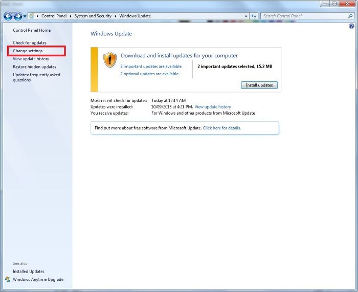The width and height of the screenshot is (358, 292).
Task: Click the Refresh button in address bar
Action: pyautogui.click(x=254, y=16)
